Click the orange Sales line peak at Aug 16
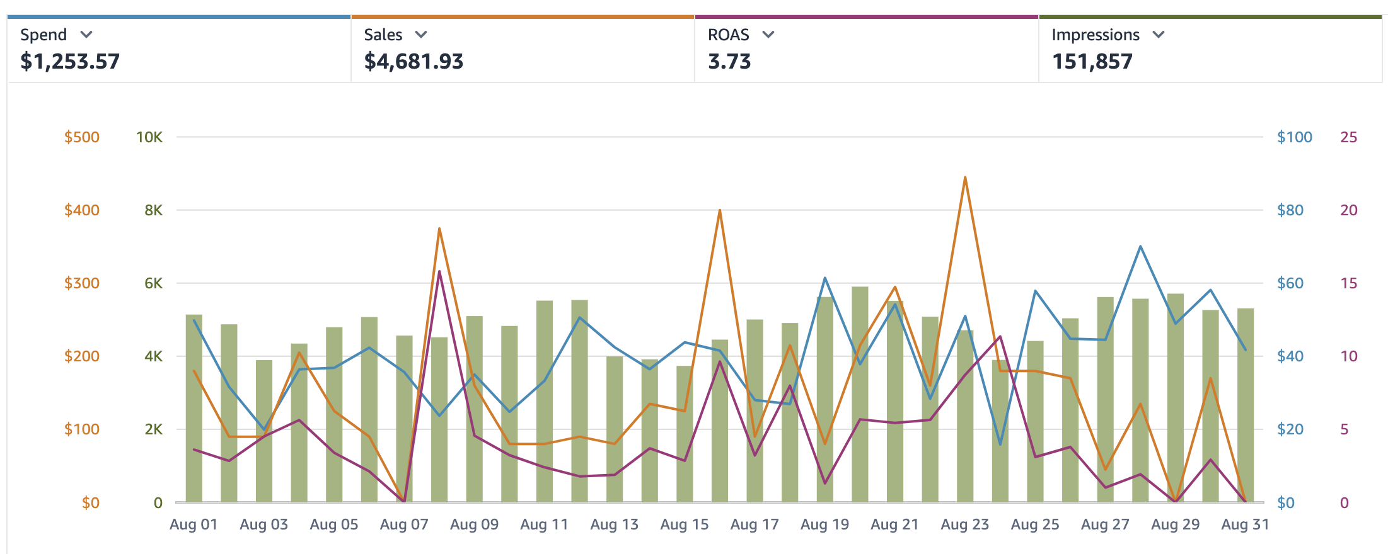 [720, 211]
